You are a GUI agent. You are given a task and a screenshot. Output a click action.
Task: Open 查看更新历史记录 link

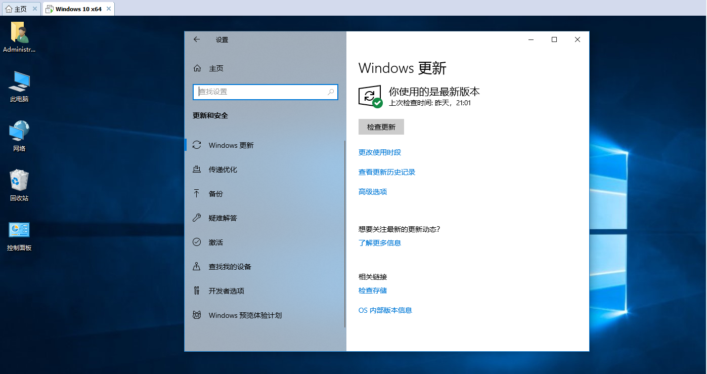[x=387, y=172]
